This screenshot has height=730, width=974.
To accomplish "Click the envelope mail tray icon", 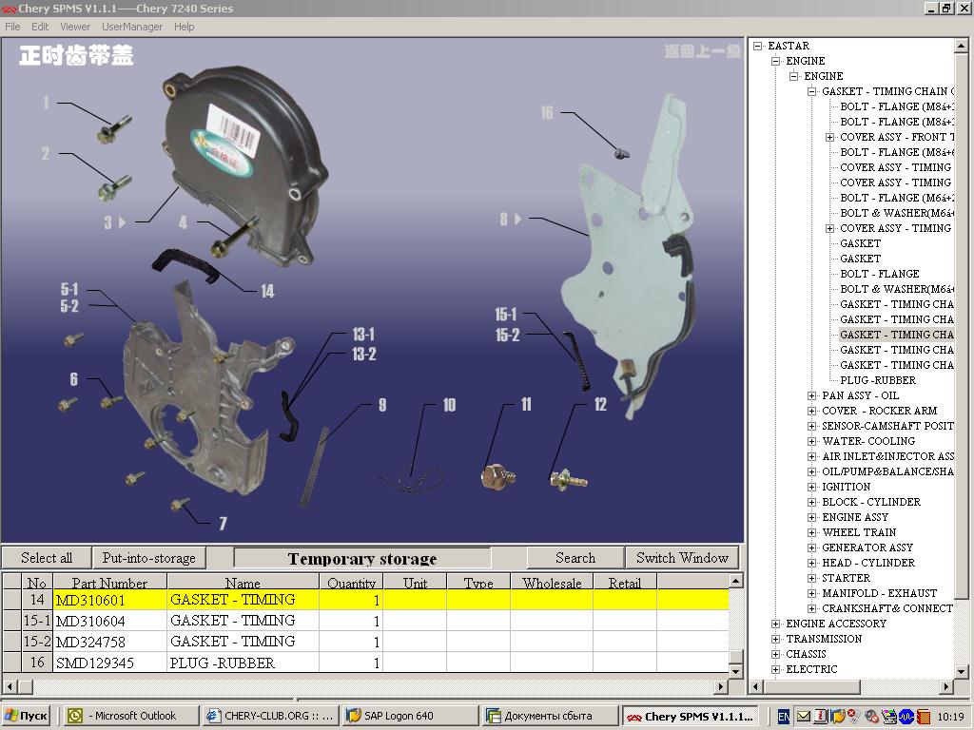I will tap(804, 717).
